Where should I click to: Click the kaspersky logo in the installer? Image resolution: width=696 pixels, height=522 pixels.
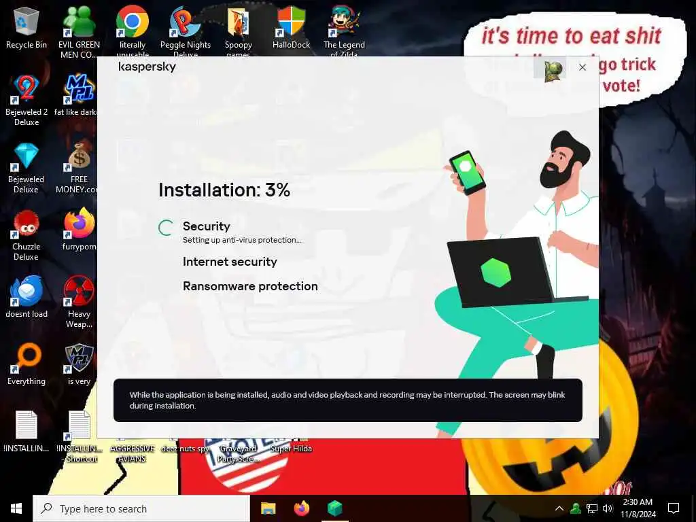click(x=147, y=67)
